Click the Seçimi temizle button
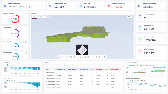This screenshot has height=94, width=168. 71,66
